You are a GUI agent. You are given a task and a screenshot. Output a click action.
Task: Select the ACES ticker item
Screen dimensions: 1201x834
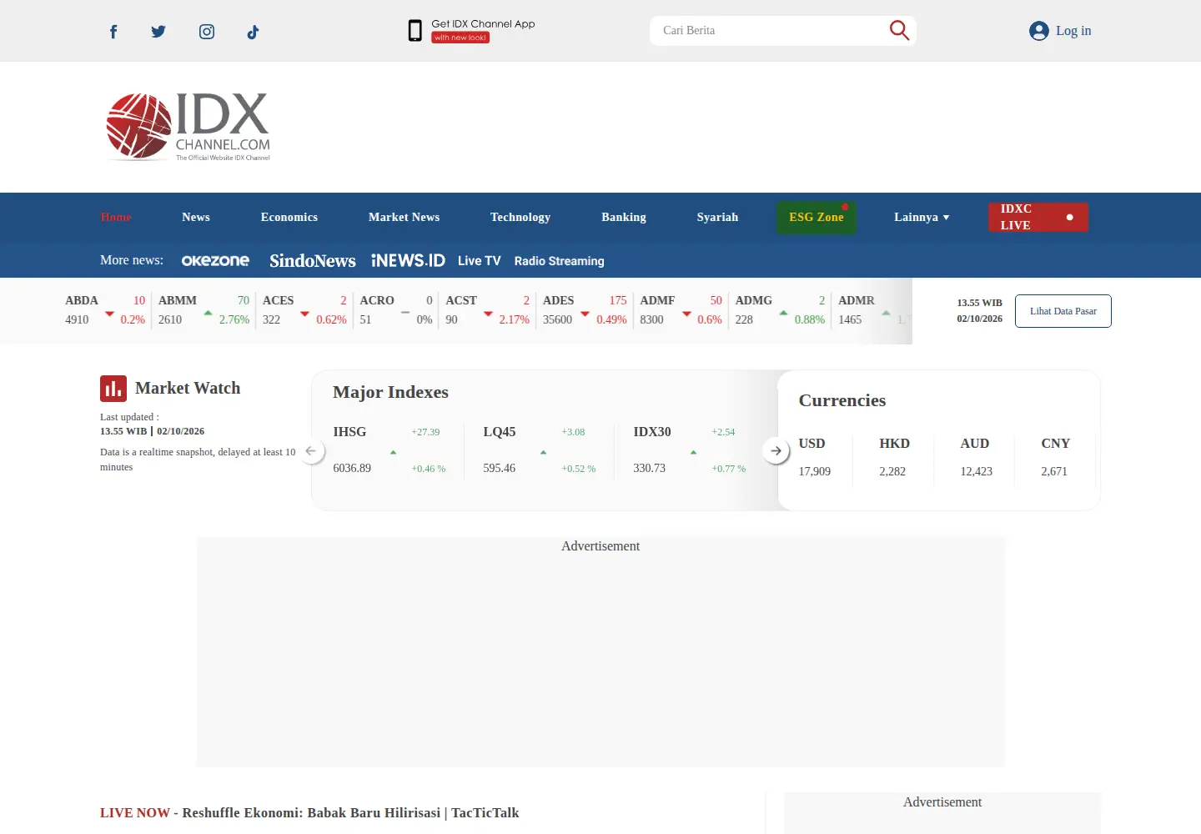coord(304,310)
